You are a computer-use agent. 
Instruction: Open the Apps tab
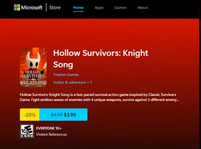coord(99,8)
